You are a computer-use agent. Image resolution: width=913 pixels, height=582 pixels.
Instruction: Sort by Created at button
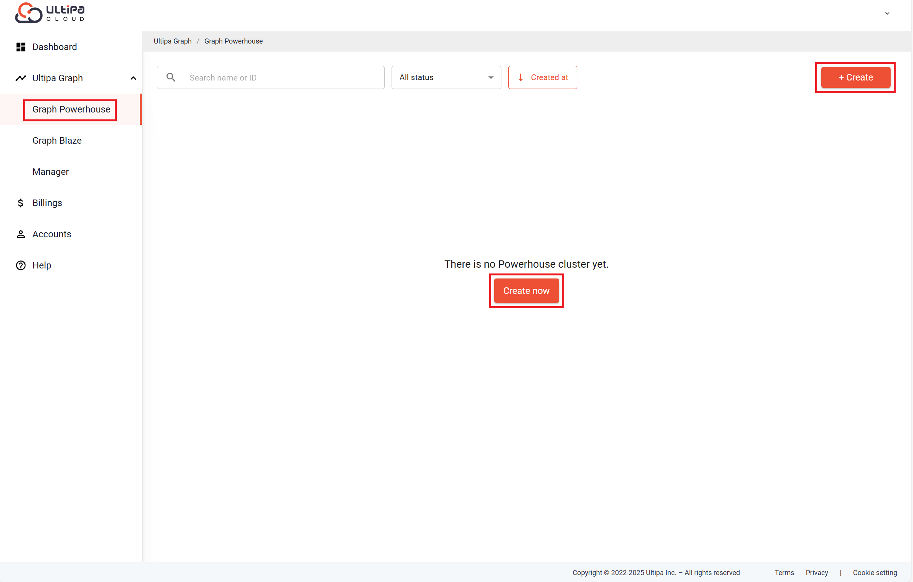tap(543, 77)
